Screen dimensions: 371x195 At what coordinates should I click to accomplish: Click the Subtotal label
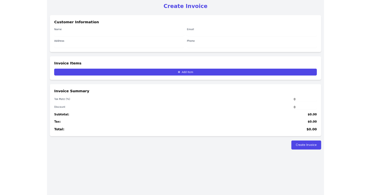click(x=62, y=114)
